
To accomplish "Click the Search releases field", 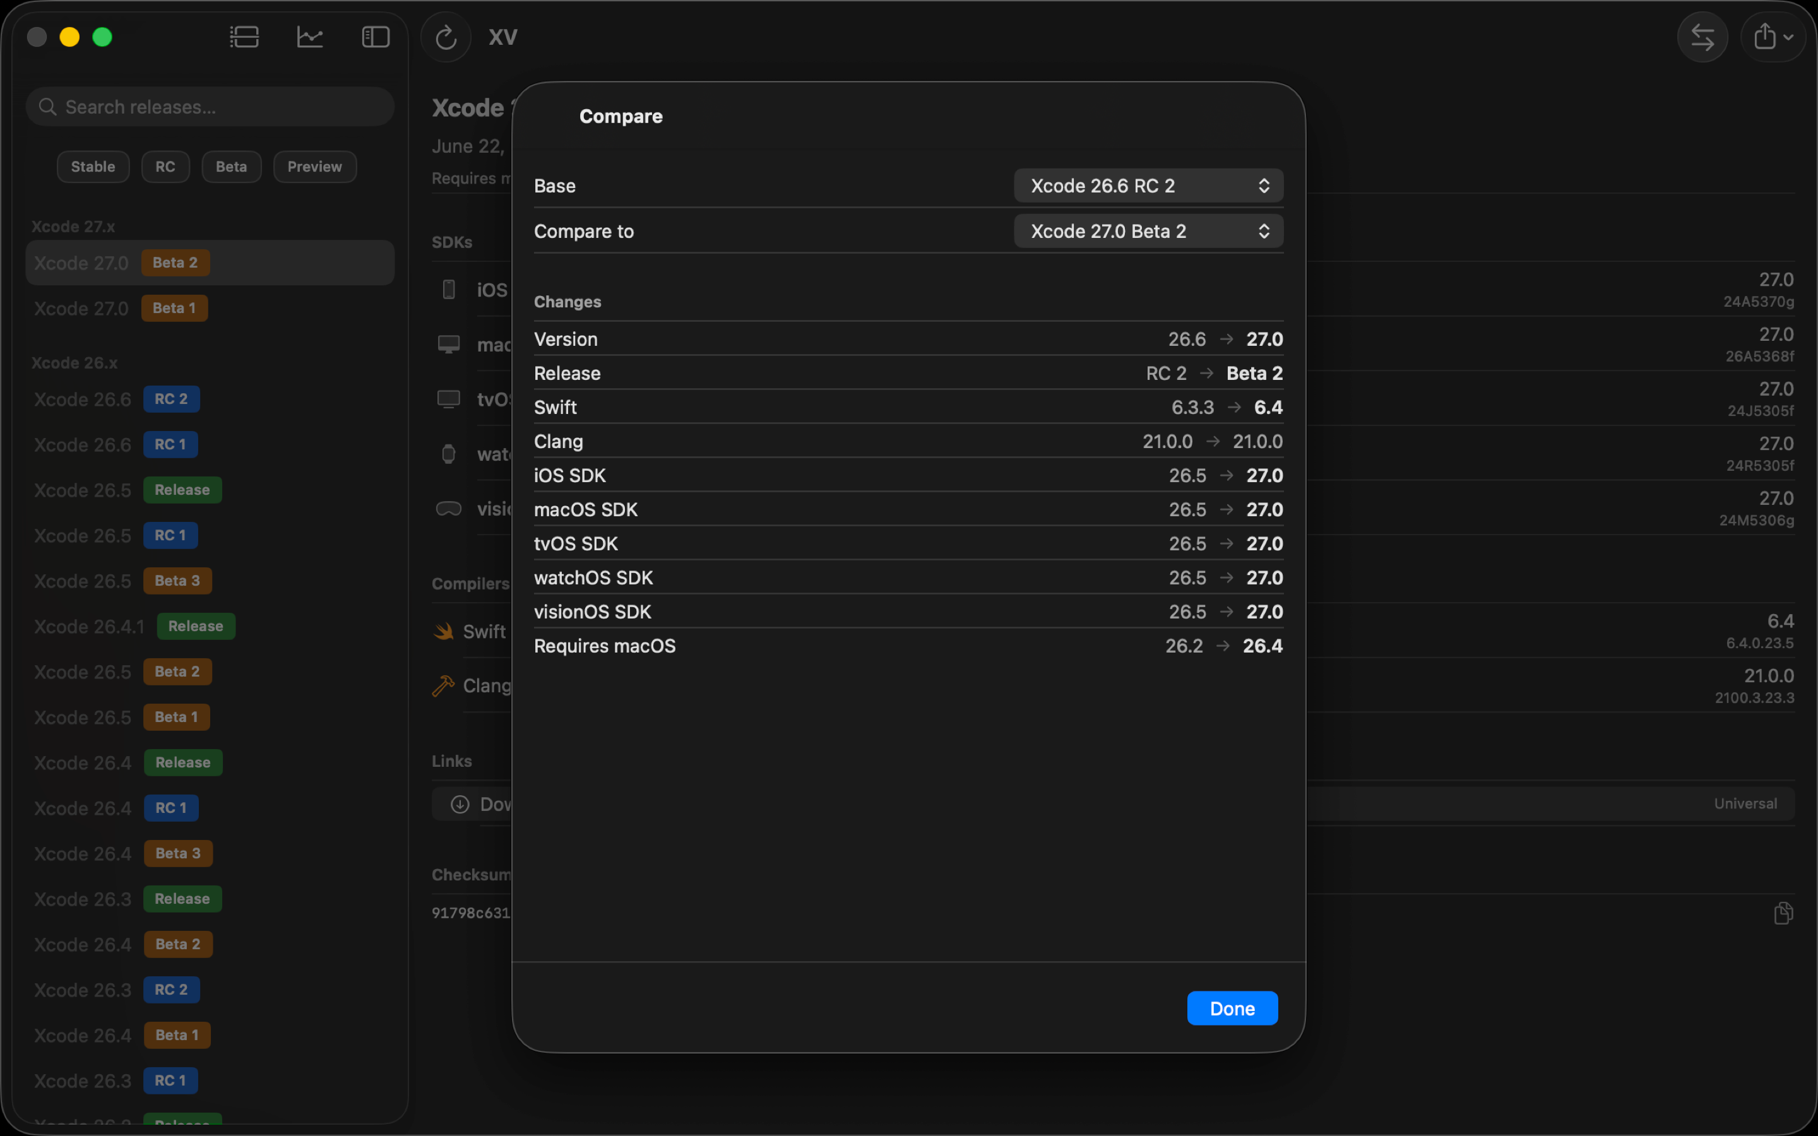I will coord(210,107).
